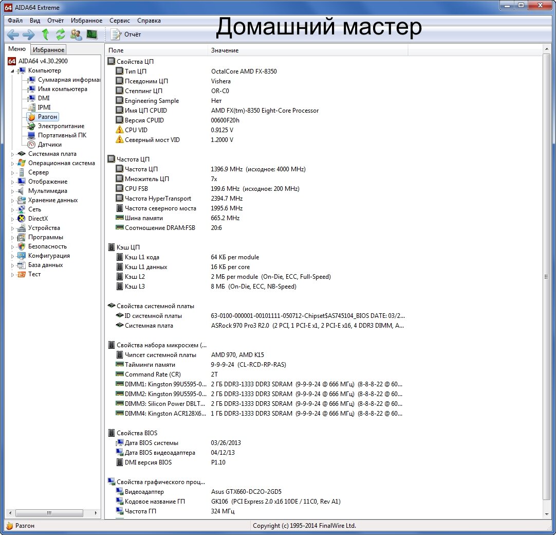Click the База данных icon in tree
Viewport: 556px width, 535px height.
22,265
